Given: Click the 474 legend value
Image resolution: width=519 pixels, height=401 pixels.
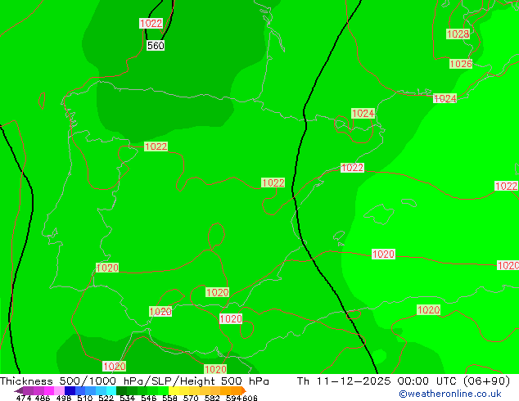Looking at the screenshot, I should point(24,398).
